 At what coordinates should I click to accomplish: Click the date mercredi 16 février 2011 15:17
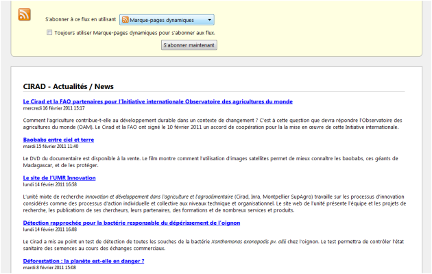point(53,108)
